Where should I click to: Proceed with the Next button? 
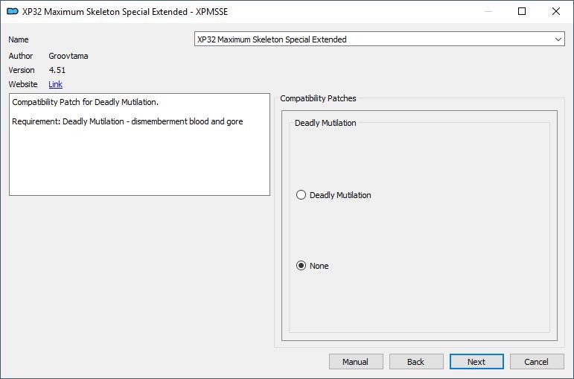(x=476, y=362)
